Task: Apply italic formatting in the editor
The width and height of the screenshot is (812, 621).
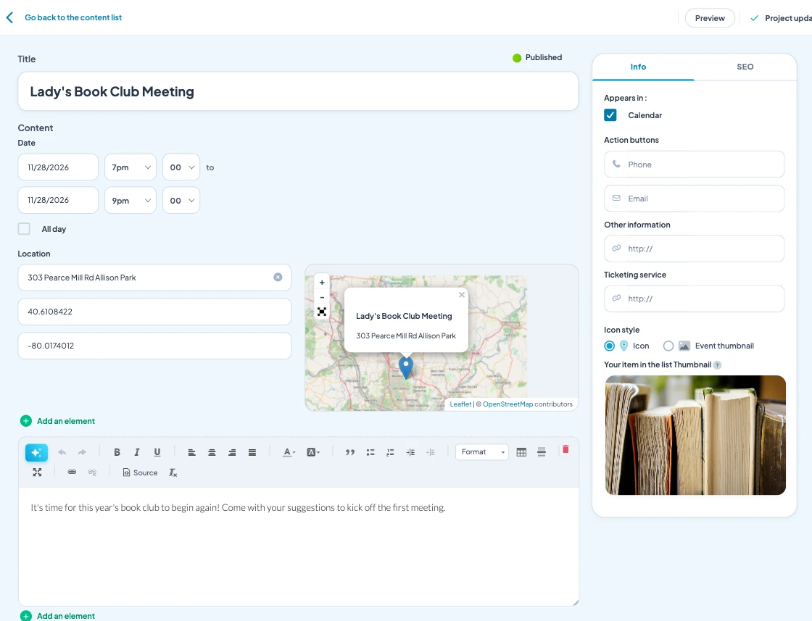Action: [x=137, y=452]
